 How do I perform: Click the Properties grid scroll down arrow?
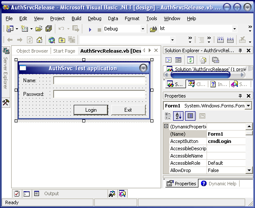(249, 170)
